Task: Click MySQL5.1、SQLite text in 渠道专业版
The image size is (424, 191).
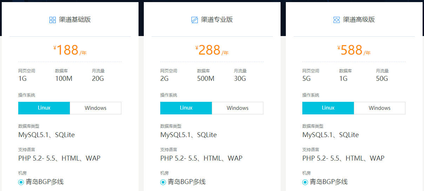Action: [x=188, y=135]
